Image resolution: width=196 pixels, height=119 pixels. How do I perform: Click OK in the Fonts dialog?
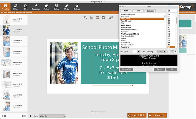tap(172, 69)
